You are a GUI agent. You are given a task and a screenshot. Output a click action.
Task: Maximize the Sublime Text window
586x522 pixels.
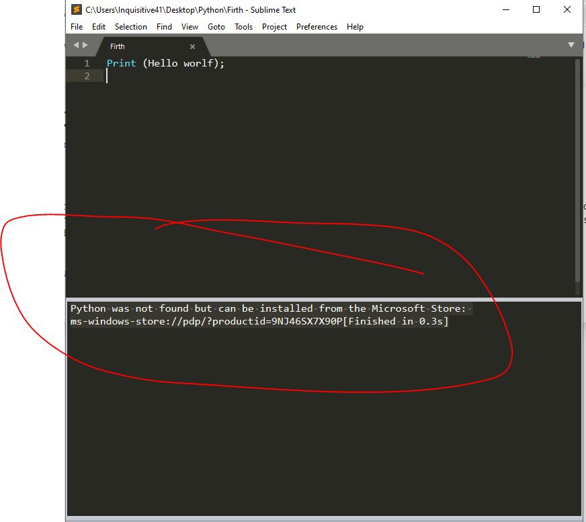[x=536, y=9]
